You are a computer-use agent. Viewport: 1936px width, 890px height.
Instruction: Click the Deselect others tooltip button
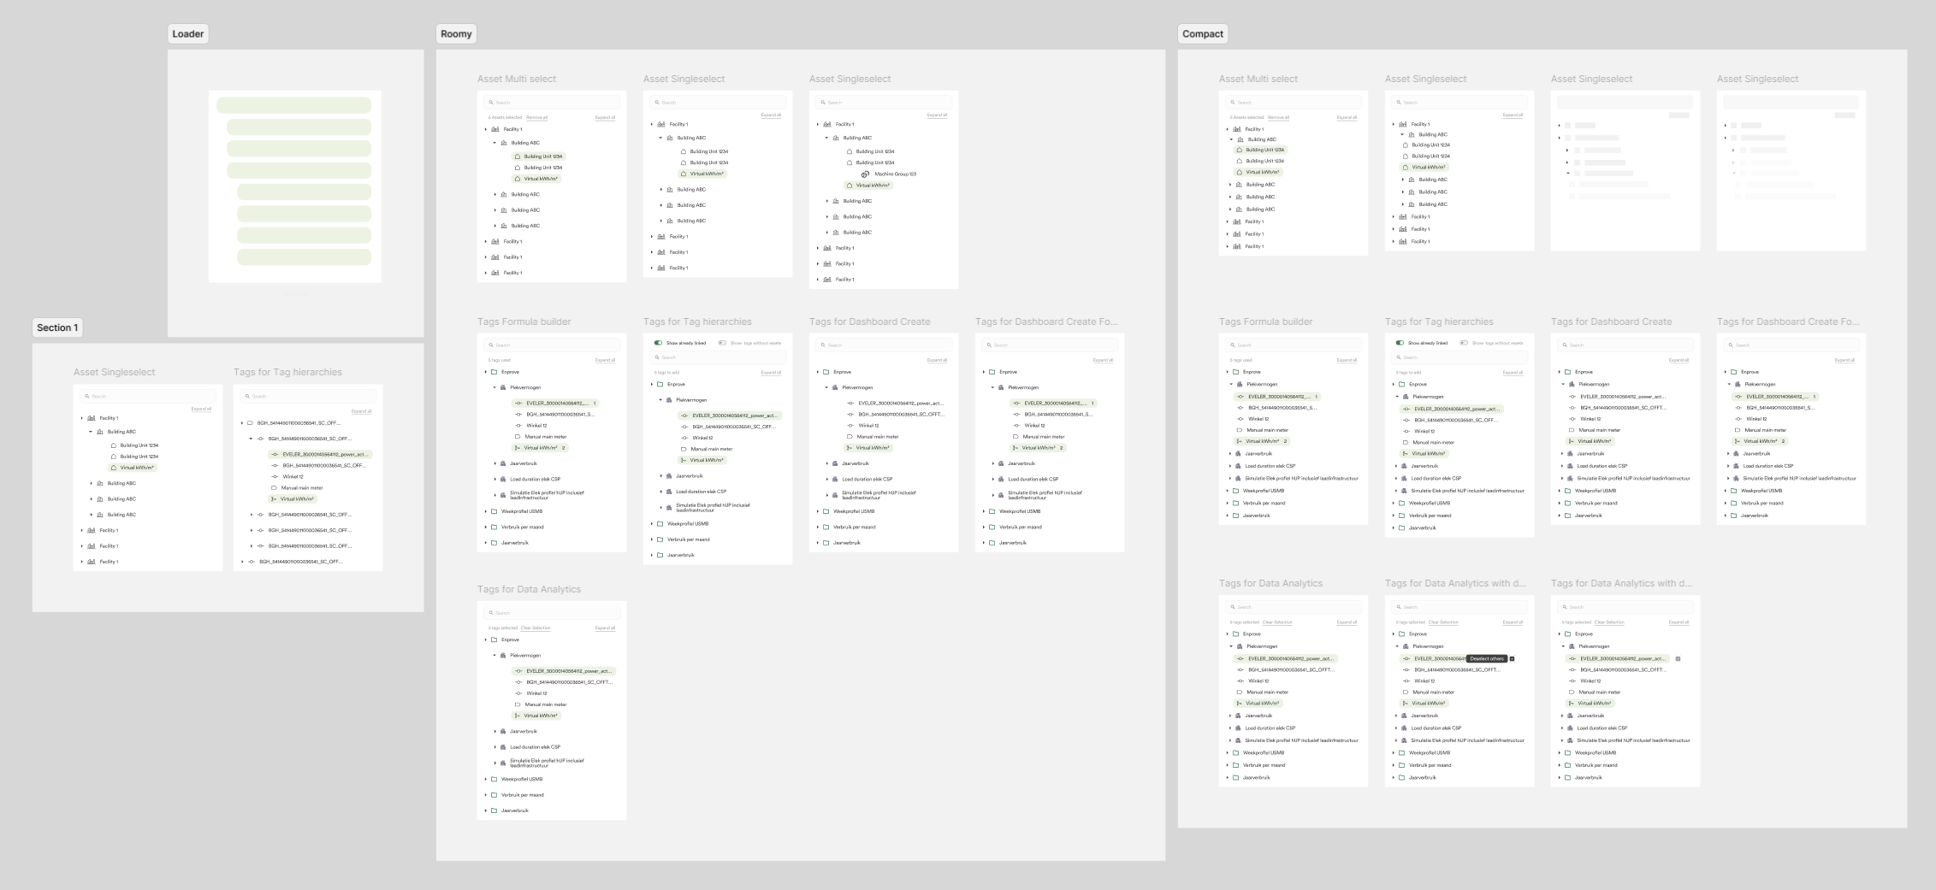[x=1487, y=659]
